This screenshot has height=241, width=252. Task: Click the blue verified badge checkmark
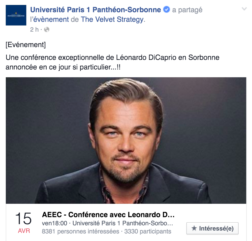[x=166, y=10]
